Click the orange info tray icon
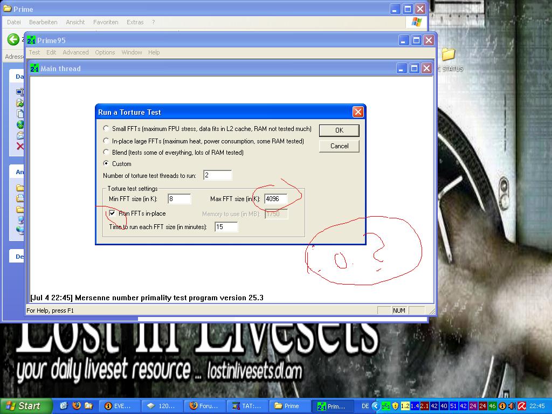The width and height of the screenshot is (552, 414). 502,406
